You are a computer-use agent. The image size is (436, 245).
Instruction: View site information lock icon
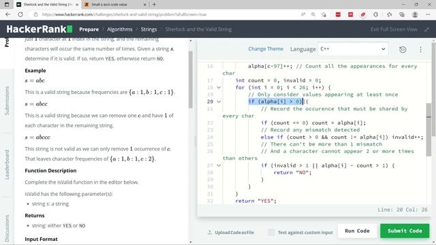(35, 14)
